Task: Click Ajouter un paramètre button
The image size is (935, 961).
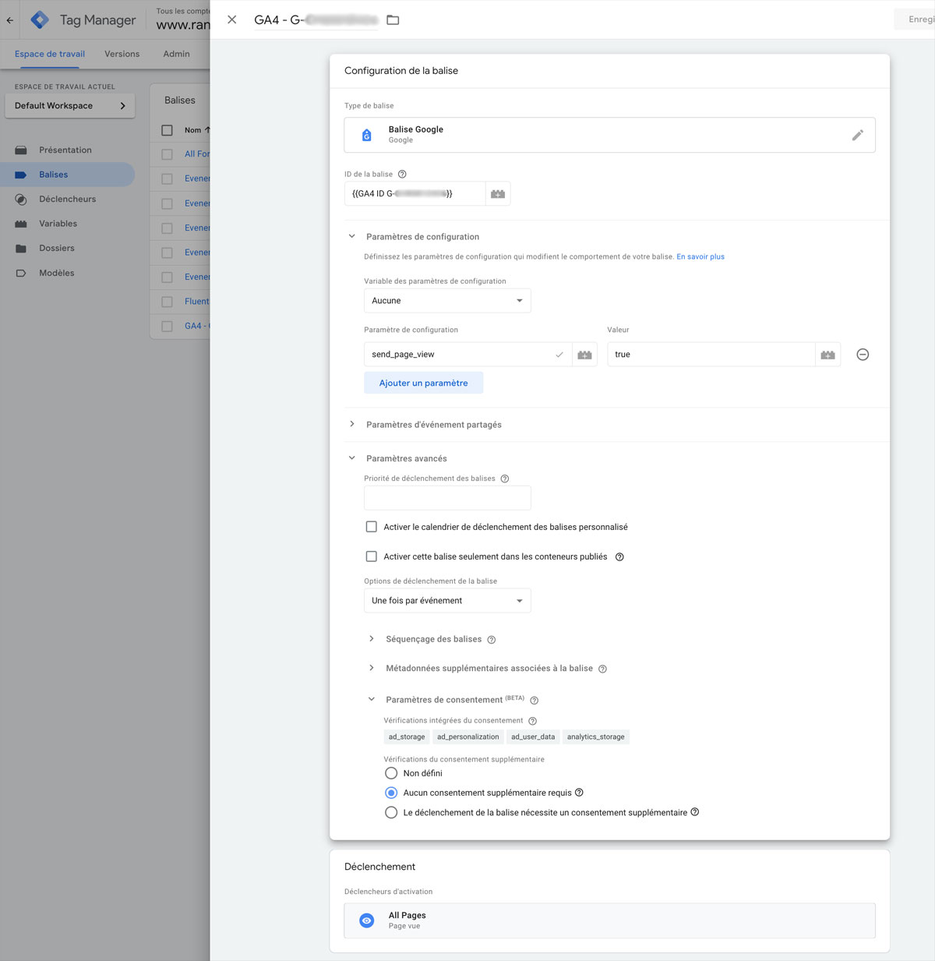Action: 424,383
